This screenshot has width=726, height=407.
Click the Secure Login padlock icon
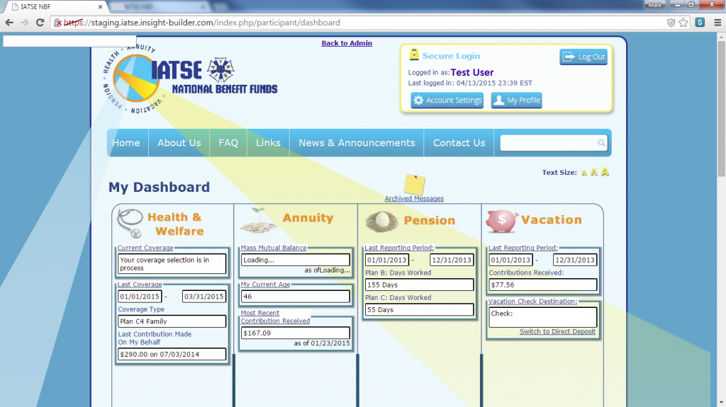coord(414,54)
